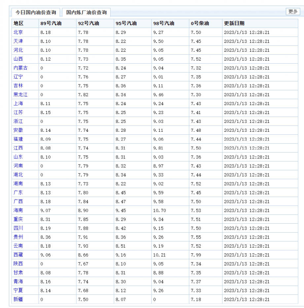Open the 重庆 region link
304x308 pixels.
point(18,219)
